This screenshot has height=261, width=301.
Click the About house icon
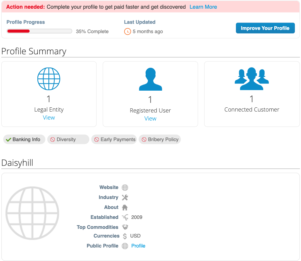(x=125, y=207)
